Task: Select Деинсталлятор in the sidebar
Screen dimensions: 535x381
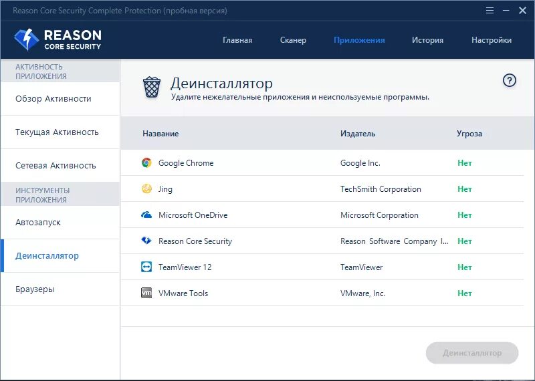Action: point(60,256)
